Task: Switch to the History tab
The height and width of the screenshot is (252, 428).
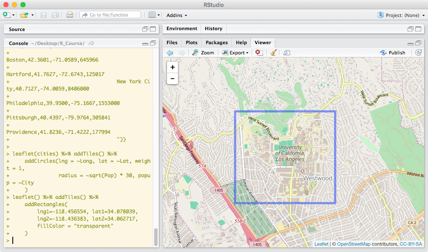Action: [213, 28]
